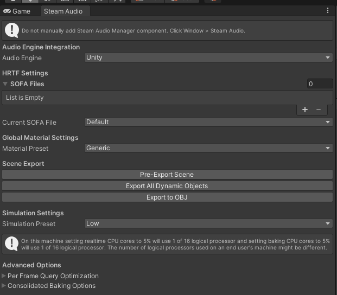The height and width of the screenshot is (295, 337).
Task: Click the 'List is Empty' text
Action: (25, 98)
